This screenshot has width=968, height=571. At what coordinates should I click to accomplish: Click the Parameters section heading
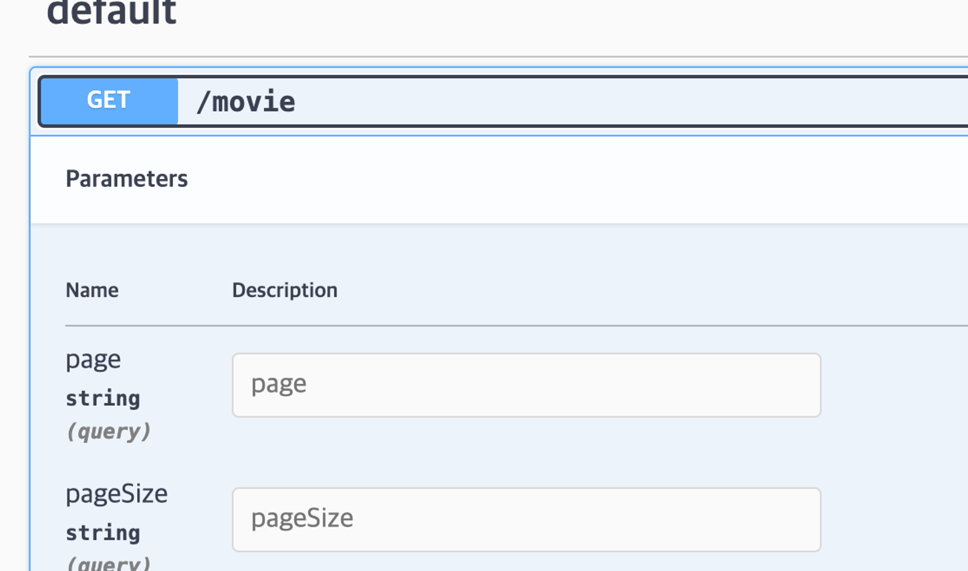pos(126,179)
